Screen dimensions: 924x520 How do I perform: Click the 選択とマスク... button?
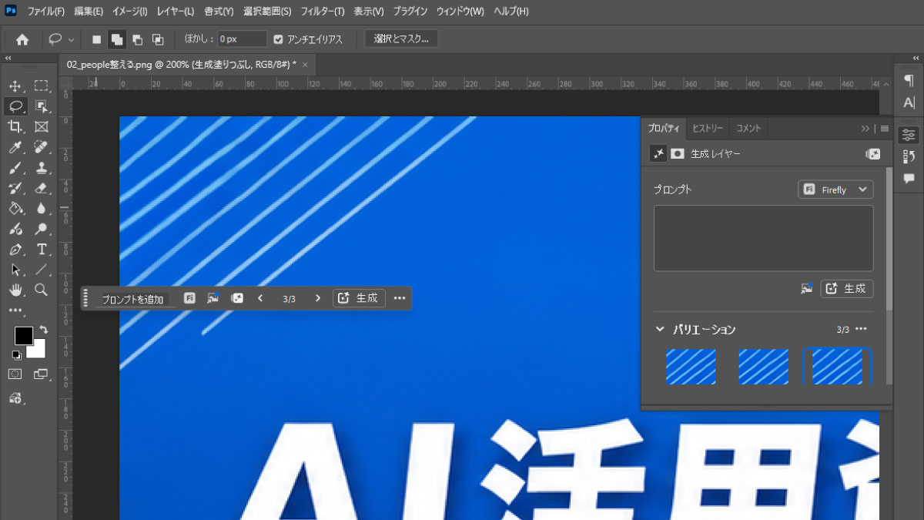pyautogui.click(x=401, y=39)
